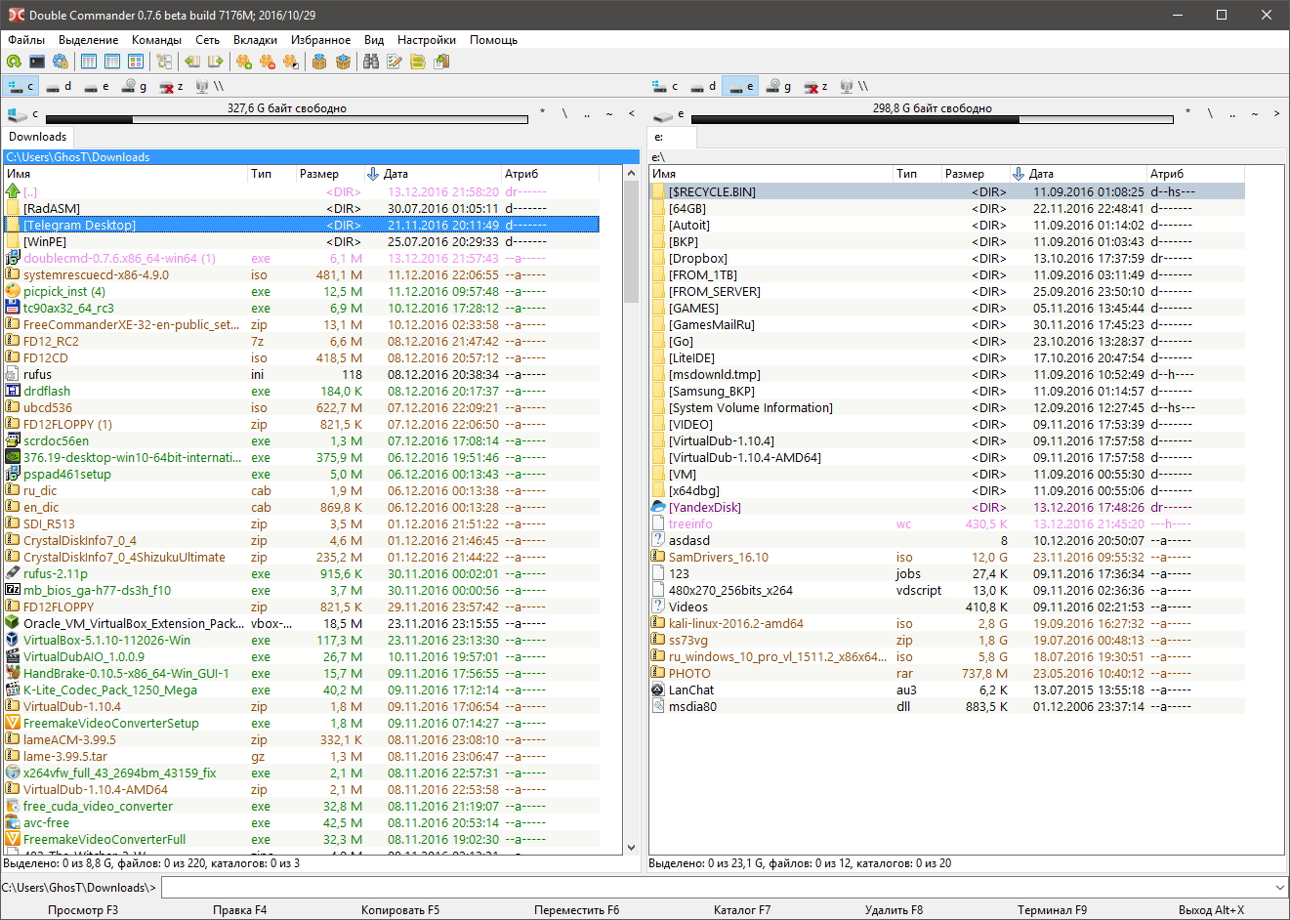Sort right panel by Дата column header
The width and height of the screenshot is (1290, 920).
coord(1041,174)
